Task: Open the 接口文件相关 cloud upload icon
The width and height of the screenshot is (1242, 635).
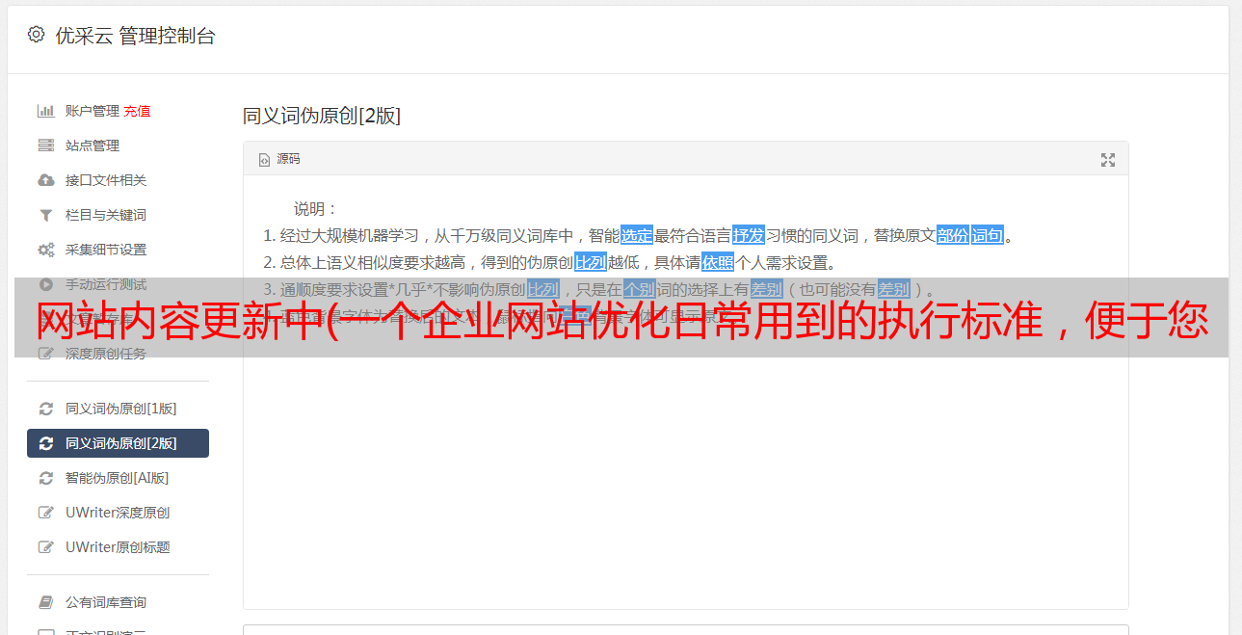Action: tap(45, 180)
